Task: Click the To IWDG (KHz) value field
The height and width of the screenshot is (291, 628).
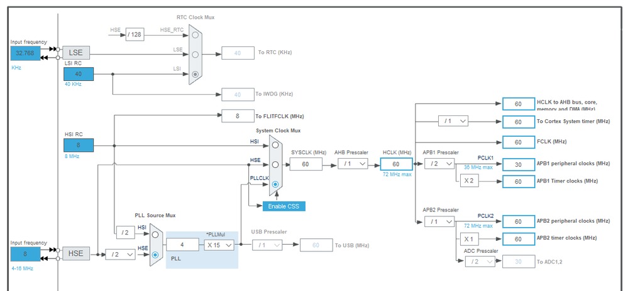Action: coord(238,95)
